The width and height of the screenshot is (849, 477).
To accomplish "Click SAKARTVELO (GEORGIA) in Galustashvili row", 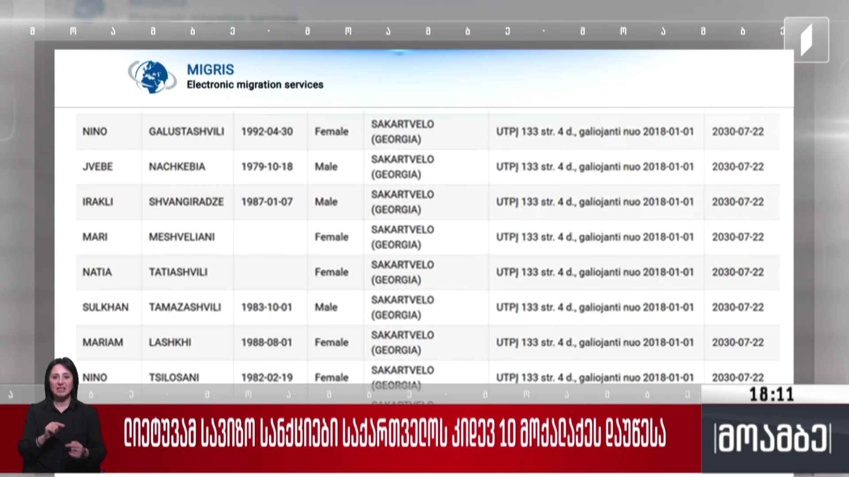I will coord(402,132).
